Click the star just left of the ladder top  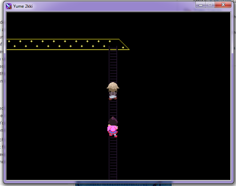click(104, 46)
